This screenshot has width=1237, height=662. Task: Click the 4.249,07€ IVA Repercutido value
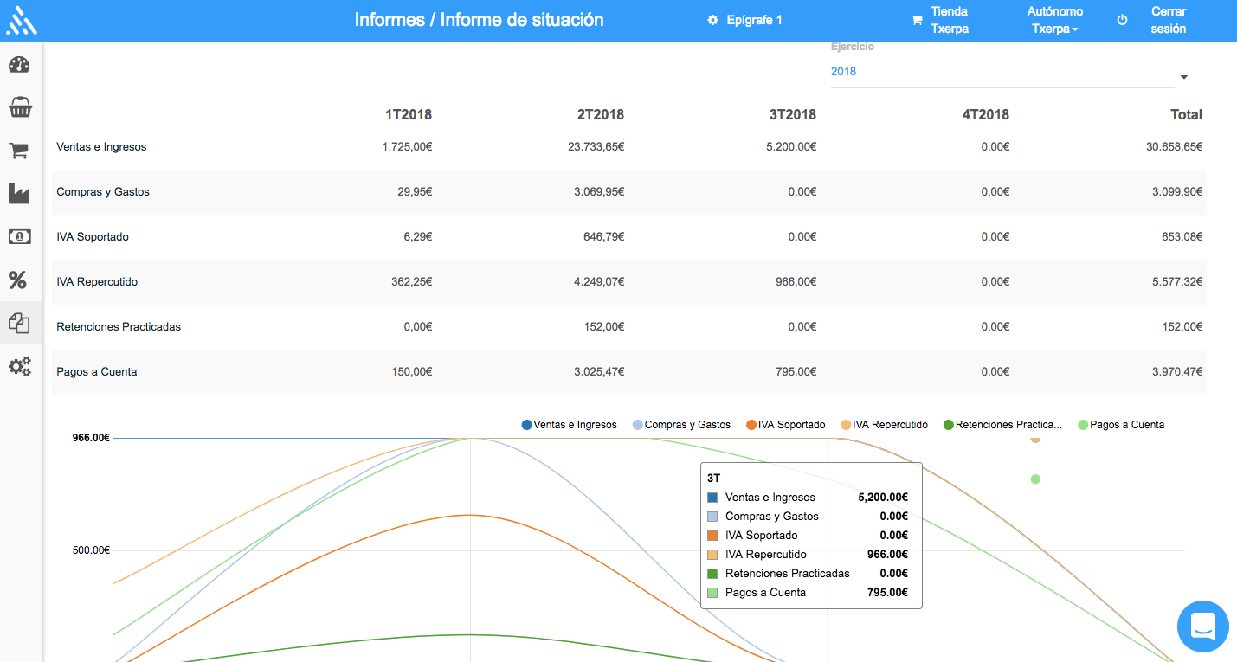coord(599,282)
